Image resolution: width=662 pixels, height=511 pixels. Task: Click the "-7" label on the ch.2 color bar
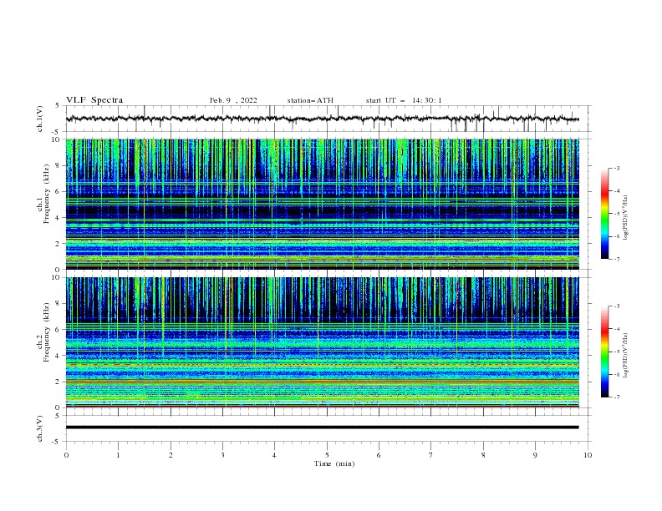pos(617,397)
